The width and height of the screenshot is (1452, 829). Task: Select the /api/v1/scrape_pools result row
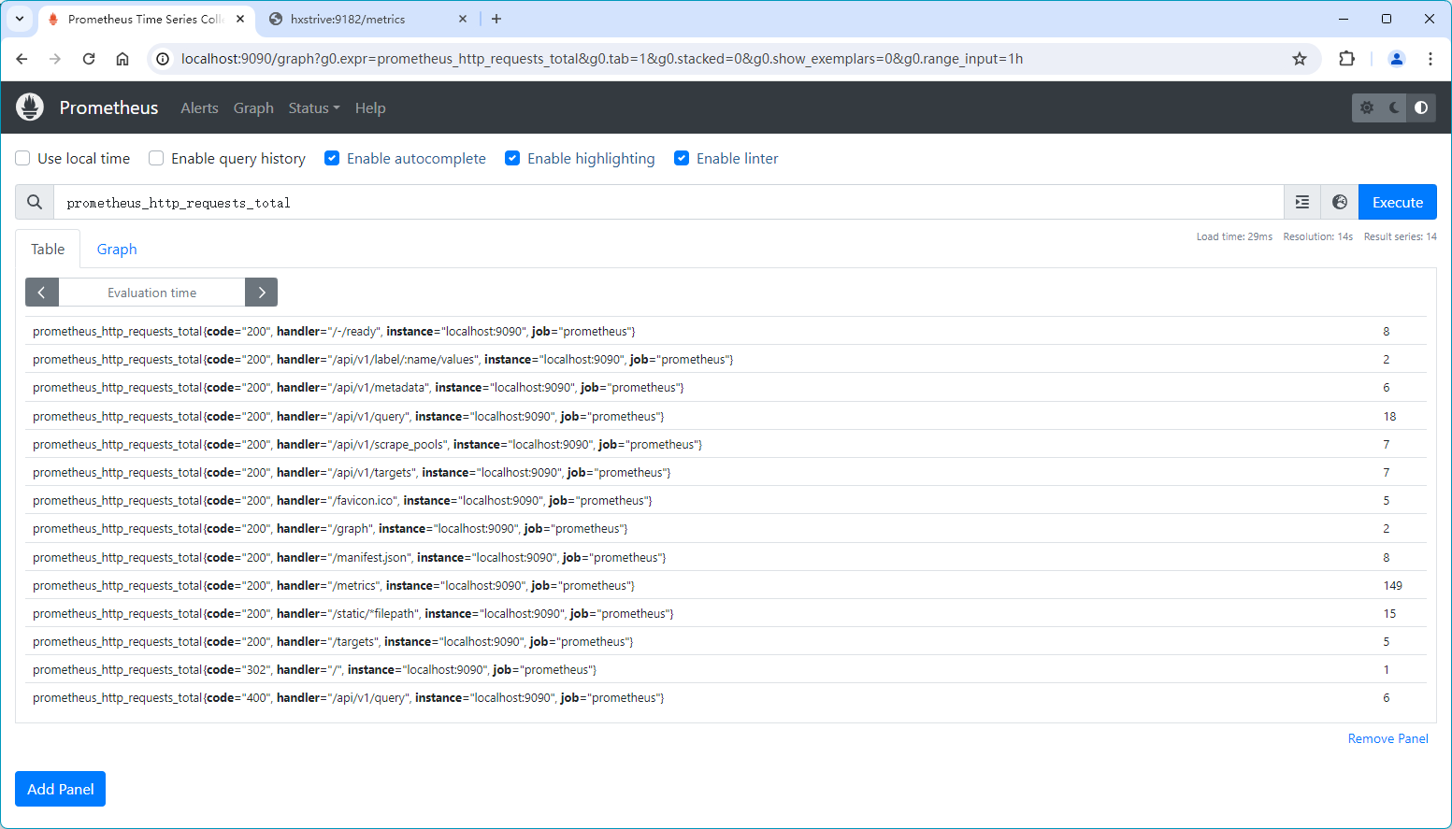point(726,444)
